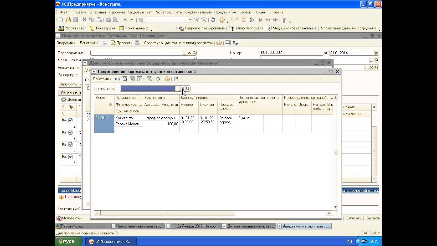The image size is (437, 246).
Task: Click the Организация input field
Action: [147, 89]
